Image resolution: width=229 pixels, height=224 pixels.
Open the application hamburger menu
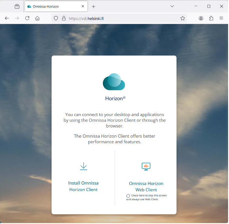coord(221,18)
